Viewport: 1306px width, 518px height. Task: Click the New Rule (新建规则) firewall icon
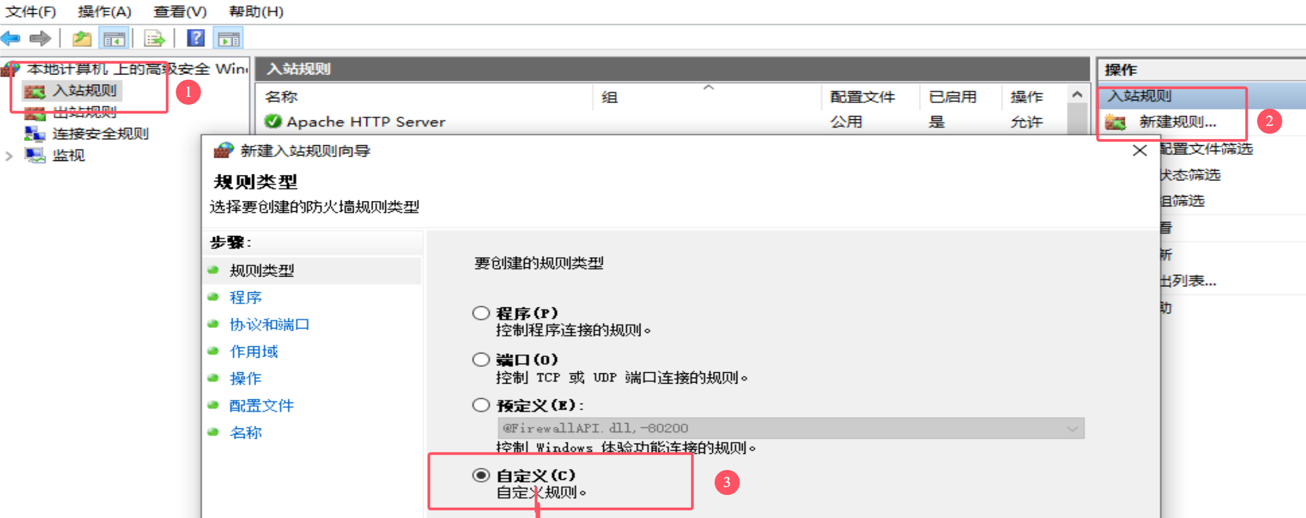(x=1115, y=122)
